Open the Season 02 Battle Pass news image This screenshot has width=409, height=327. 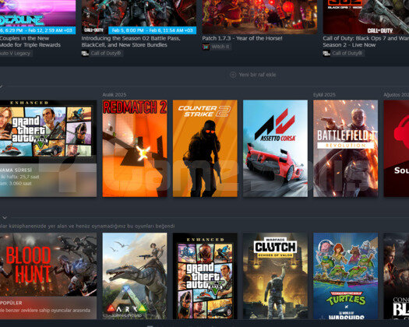click(139, 17)
